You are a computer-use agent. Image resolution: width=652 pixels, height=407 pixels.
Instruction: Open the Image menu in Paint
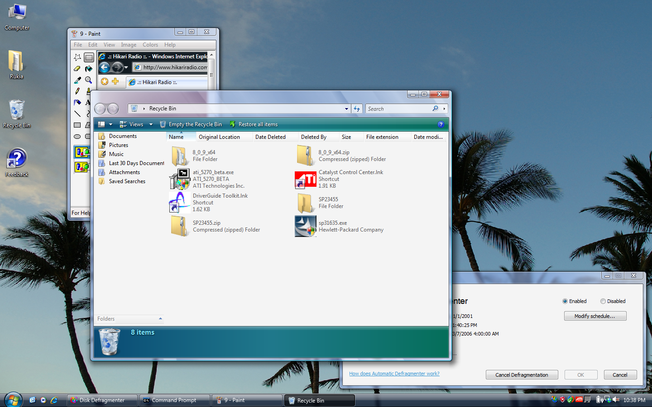point(129,45)
